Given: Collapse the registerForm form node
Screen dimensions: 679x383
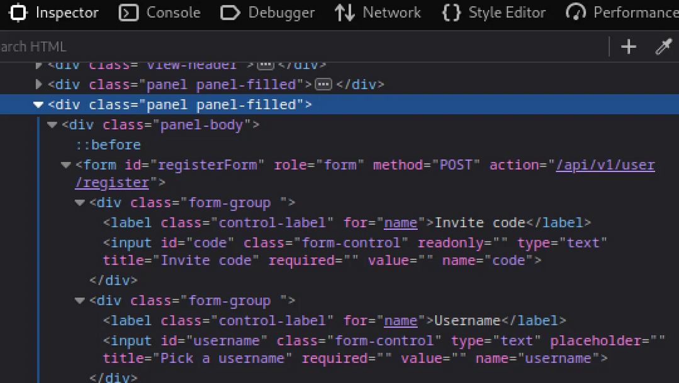Looking at the screenshot, I should tap(66, 165).
